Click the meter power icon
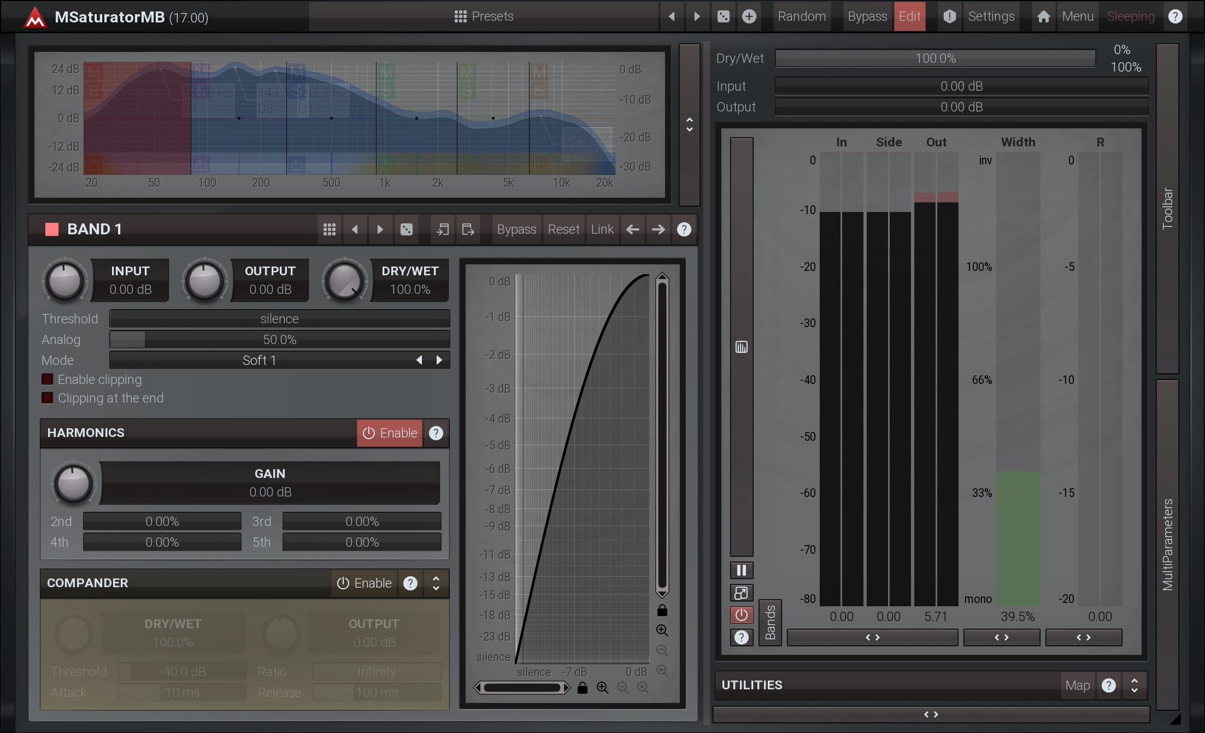Screen dimensions: 1205x733 tap(742, 615)
